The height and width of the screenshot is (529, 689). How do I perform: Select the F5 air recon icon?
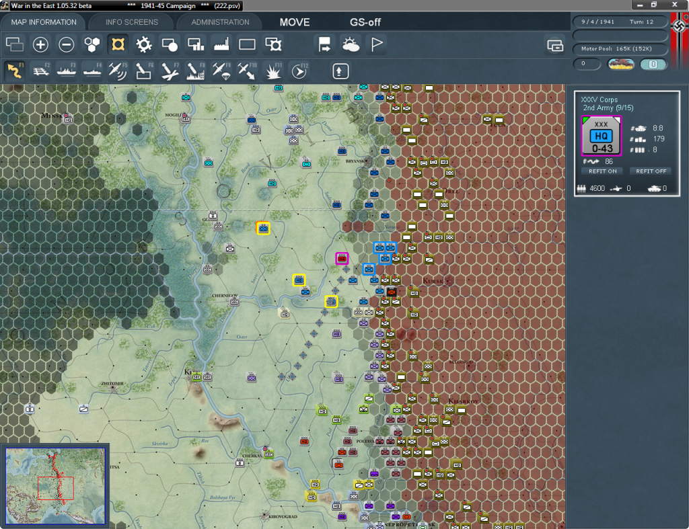coord(118,71)
